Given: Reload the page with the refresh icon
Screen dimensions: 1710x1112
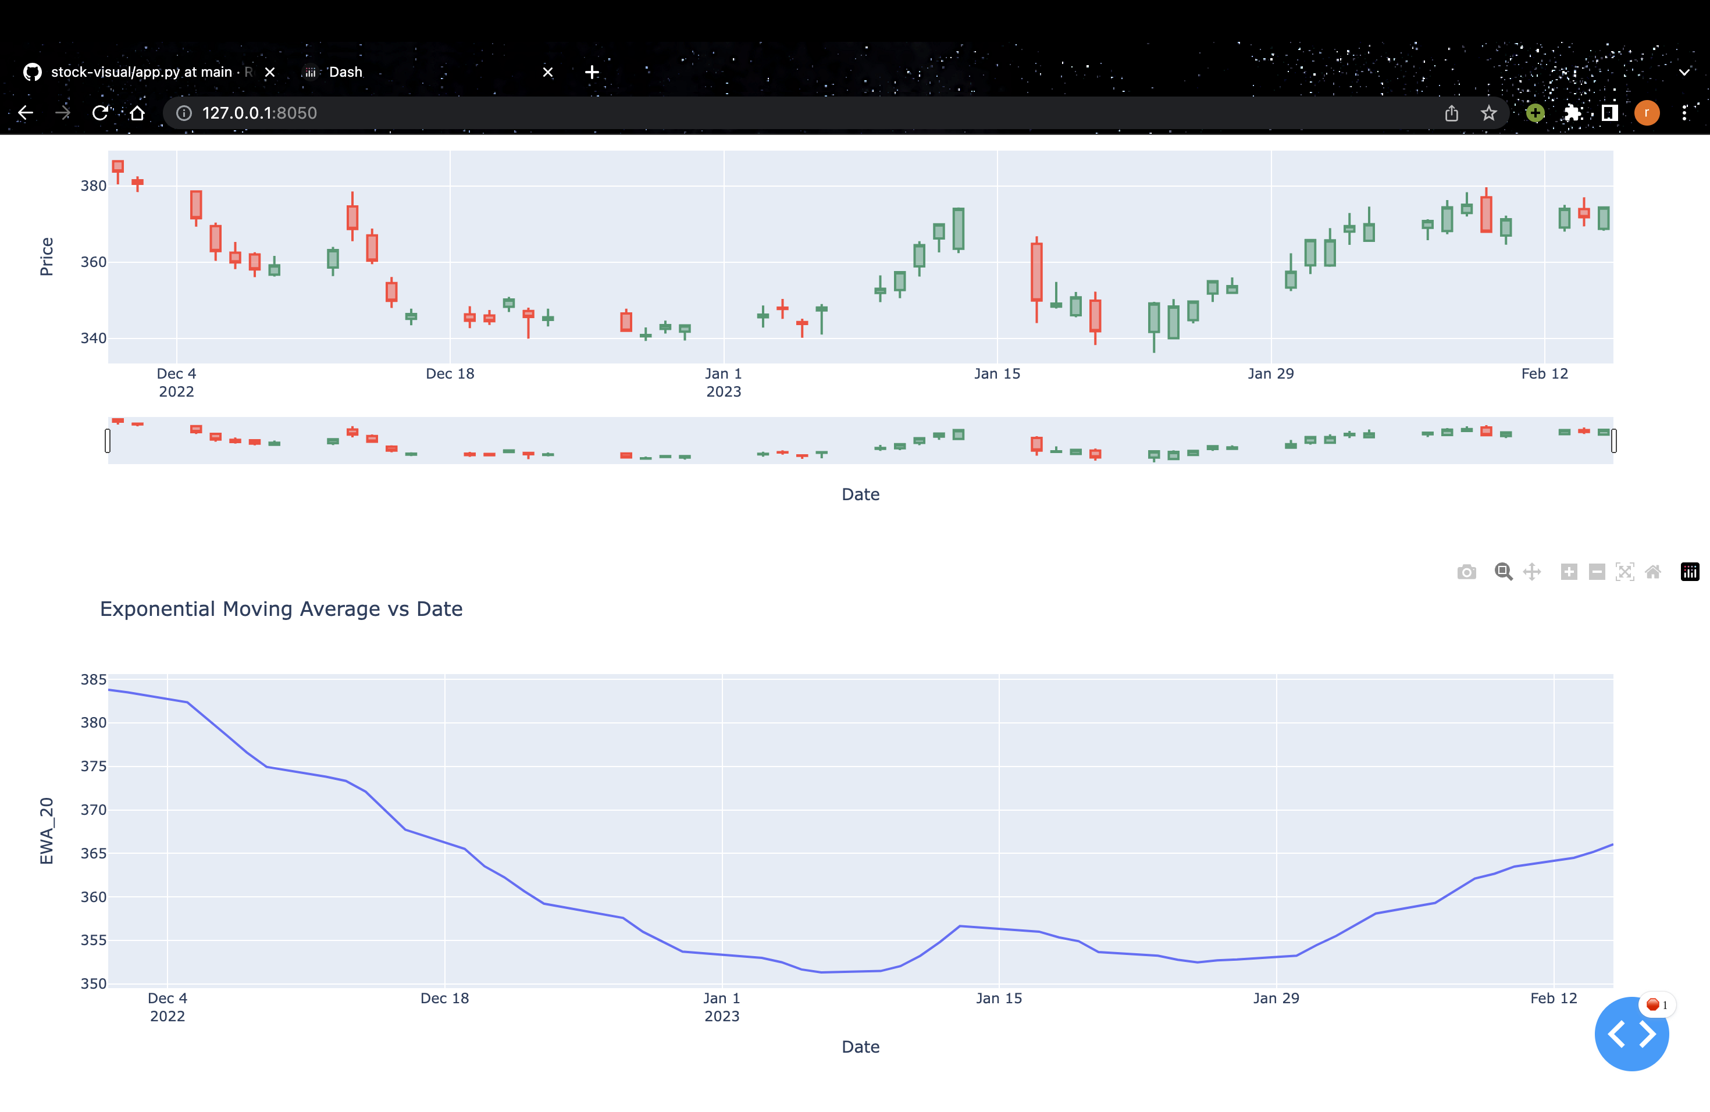Looking at the screenshot, I should (101, 113).
